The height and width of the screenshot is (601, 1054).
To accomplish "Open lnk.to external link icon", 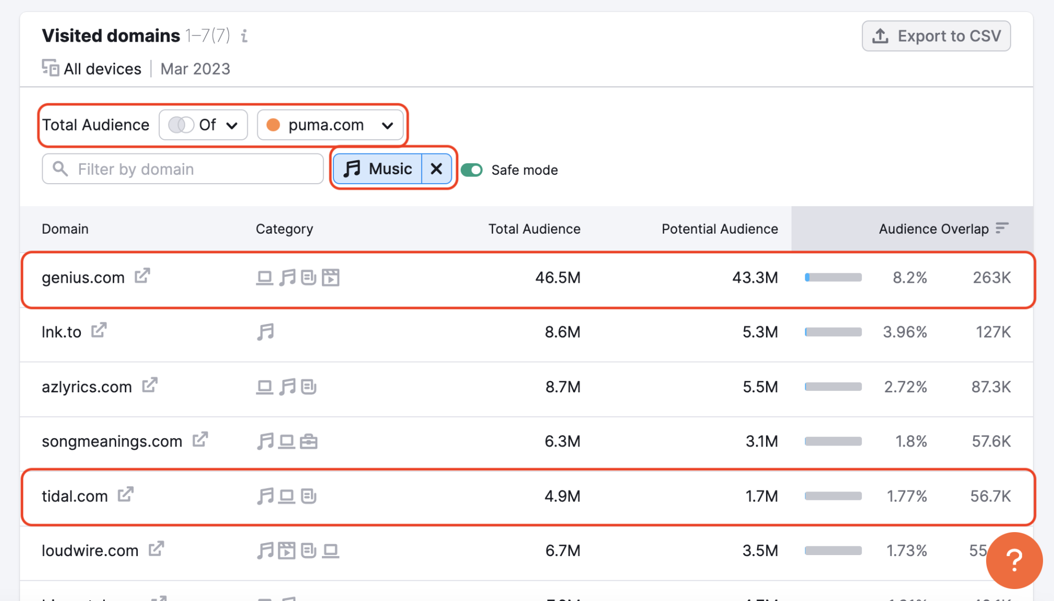I will coord(99,330).
